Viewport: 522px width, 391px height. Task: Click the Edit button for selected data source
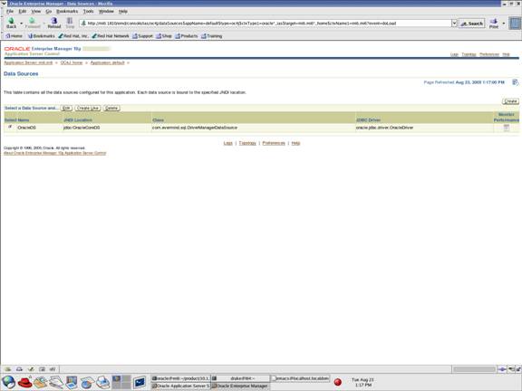coord(66,108)
